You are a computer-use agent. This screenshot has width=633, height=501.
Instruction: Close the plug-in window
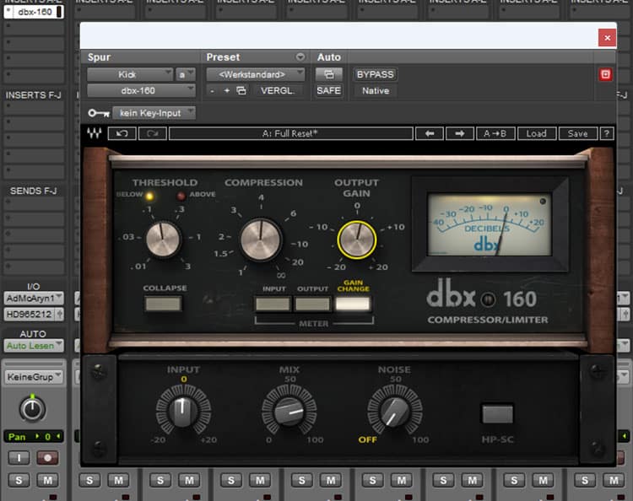[607, 38]
